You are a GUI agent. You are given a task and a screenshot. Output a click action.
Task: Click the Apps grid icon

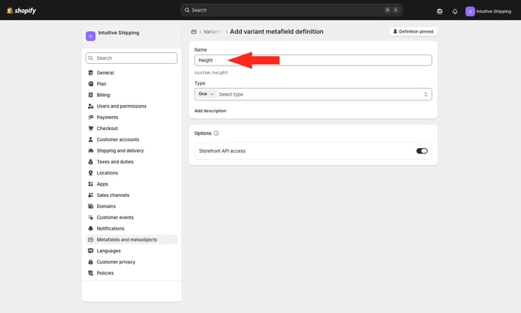coord(90,184)
